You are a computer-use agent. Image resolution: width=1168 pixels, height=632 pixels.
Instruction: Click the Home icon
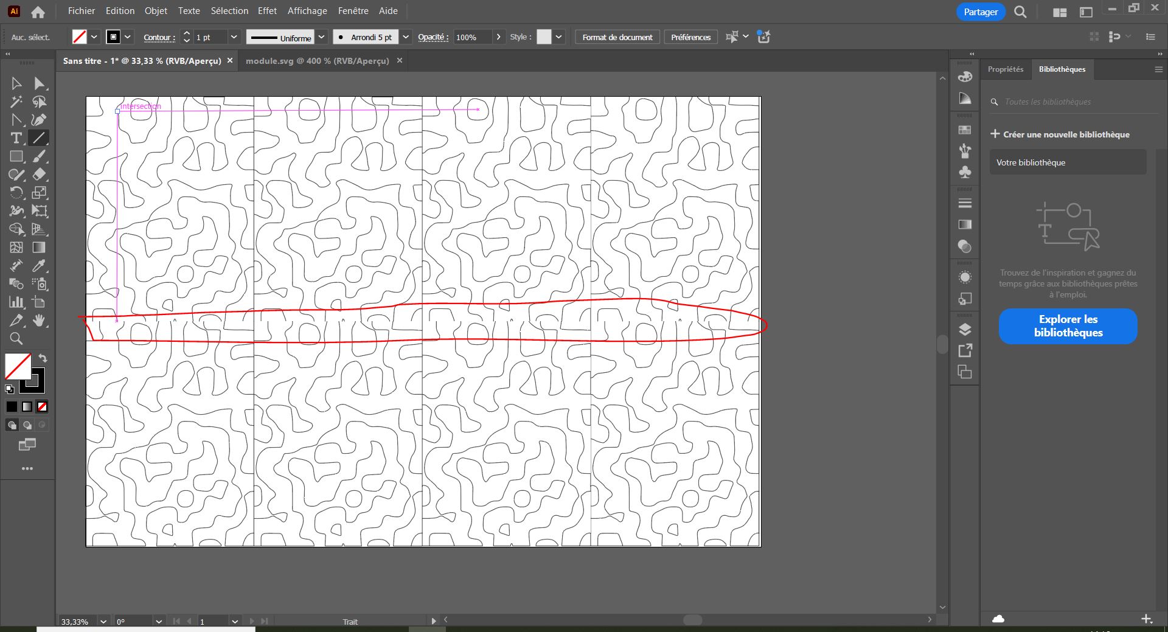click(x=38, y=12)
